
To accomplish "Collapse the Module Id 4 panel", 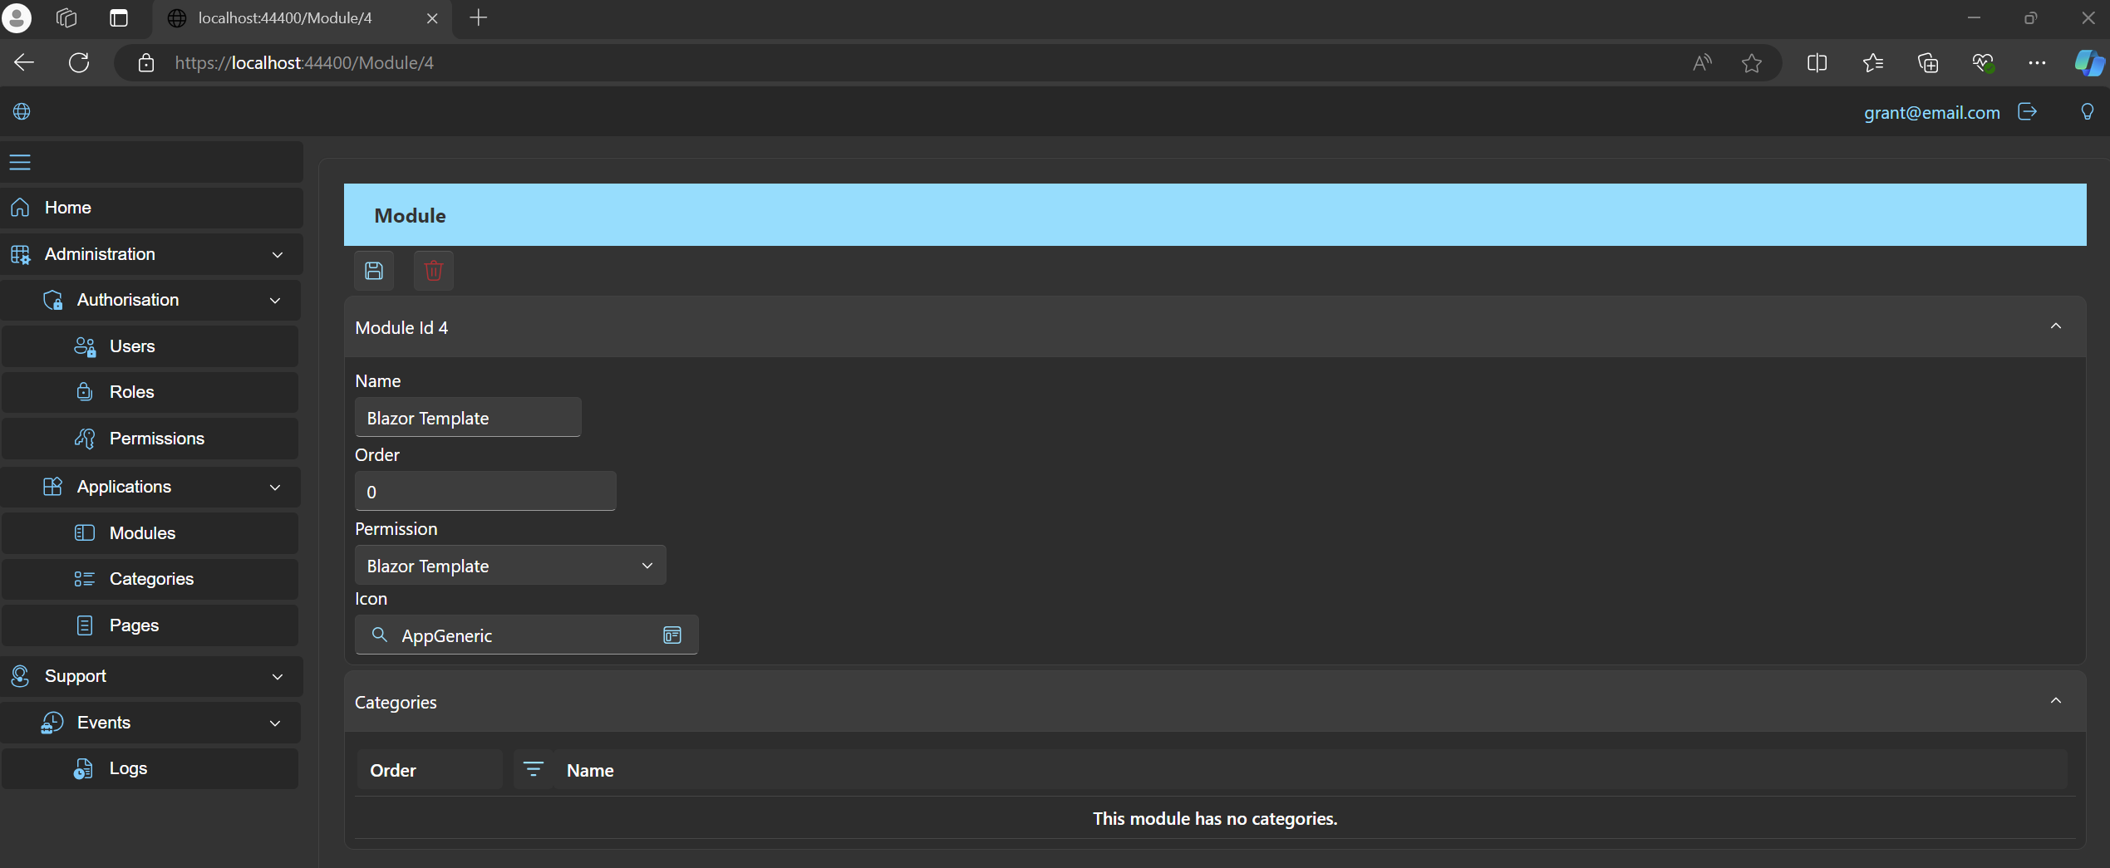I will point(2055,326).
